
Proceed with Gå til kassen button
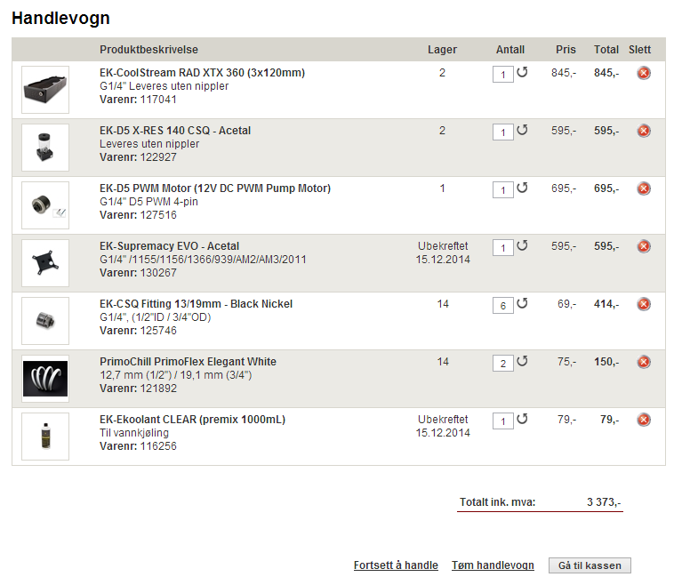590,565
